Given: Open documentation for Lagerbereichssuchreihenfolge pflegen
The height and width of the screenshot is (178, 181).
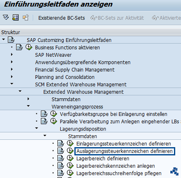Looking at the screenshot, I should click(x=61, y=173).
